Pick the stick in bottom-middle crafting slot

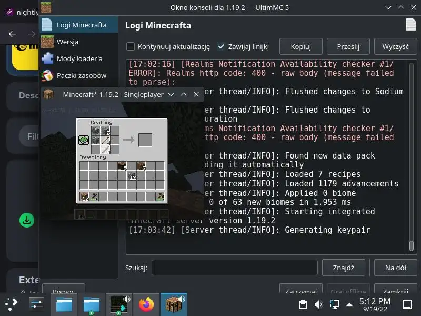105,150
